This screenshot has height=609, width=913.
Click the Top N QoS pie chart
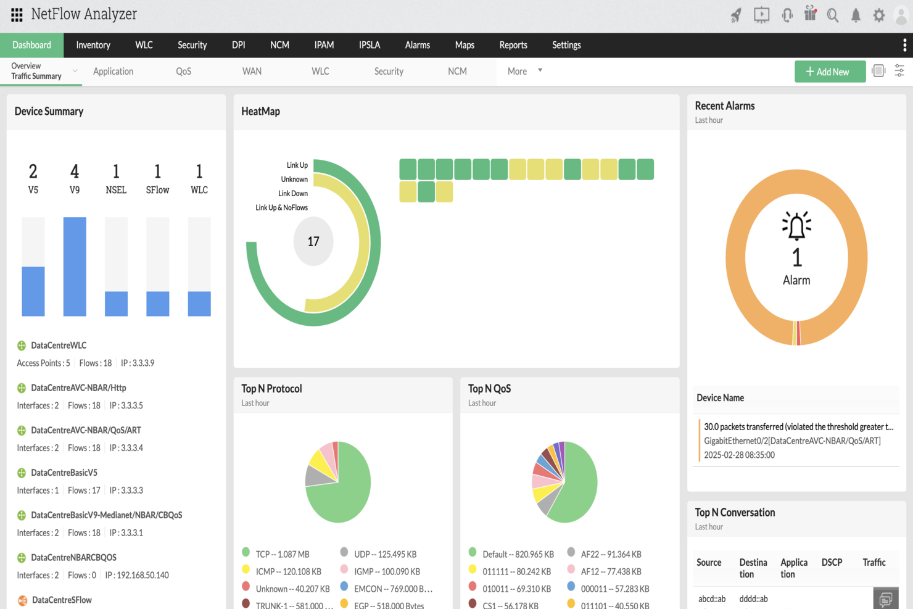pos(564,482)
